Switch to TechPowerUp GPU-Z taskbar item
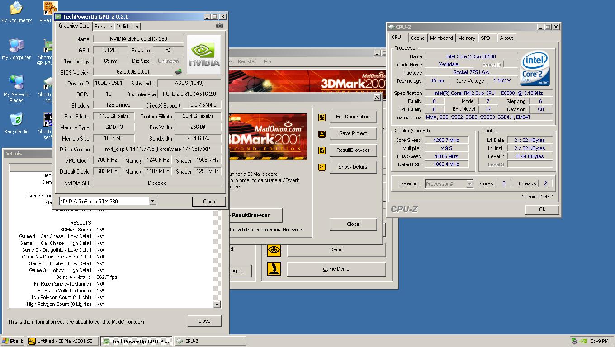The width and height of the screenshot is (615, 347). (x=137, y=341)
